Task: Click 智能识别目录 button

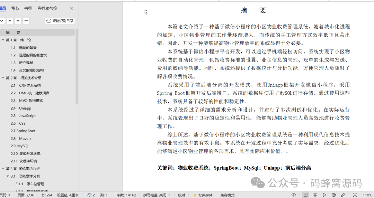Action: (x=60, y=21)
